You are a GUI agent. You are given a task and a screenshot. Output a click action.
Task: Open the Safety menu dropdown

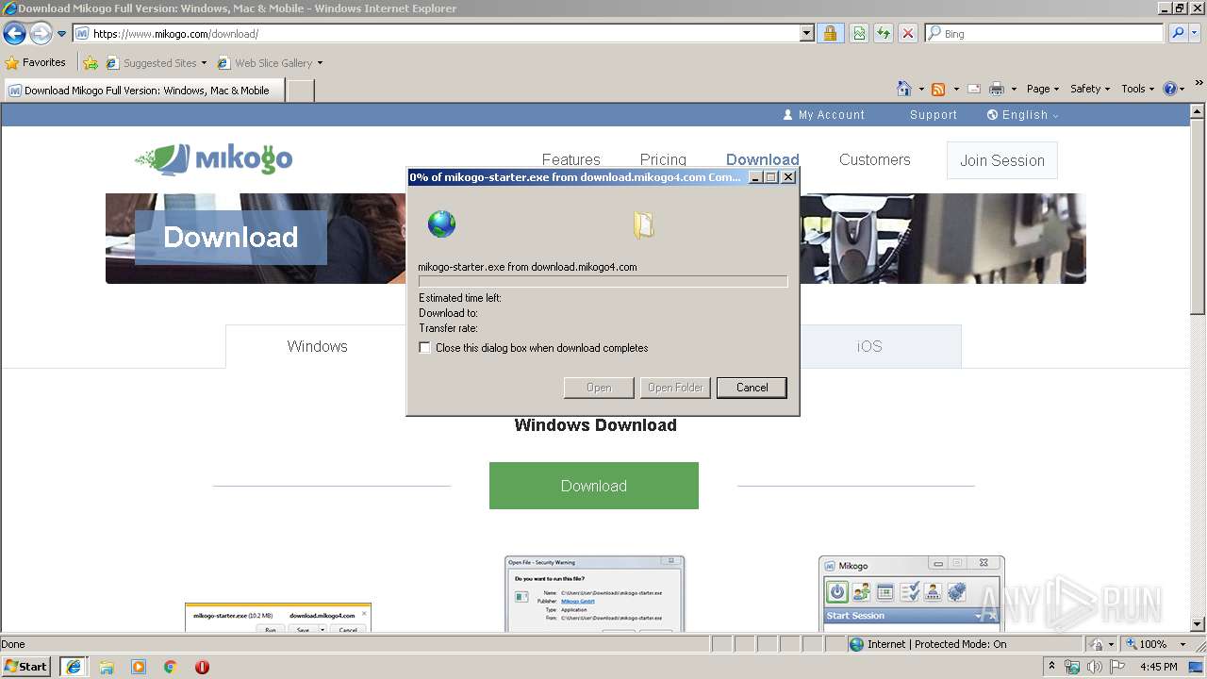pyautogui.click(x=1090, y=89)
